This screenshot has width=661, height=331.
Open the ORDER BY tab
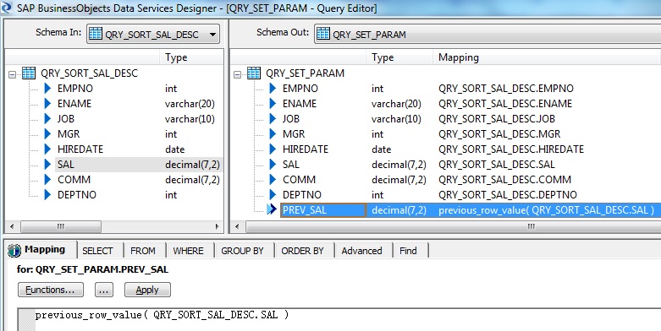pos(302,251)
